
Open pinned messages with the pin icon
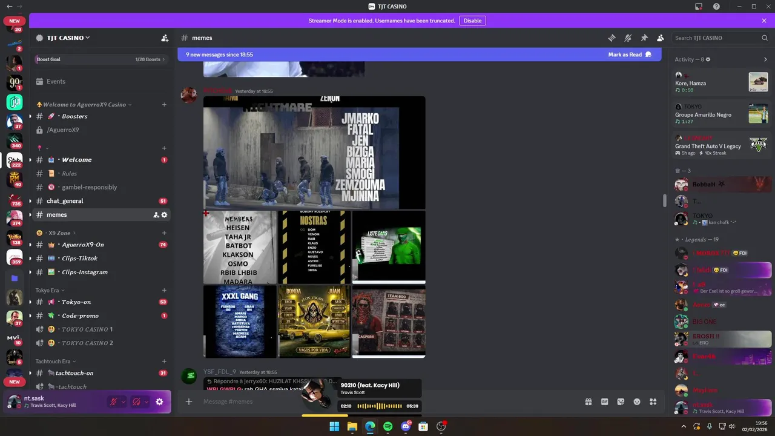pyautogui.click(x=644, y=38)
